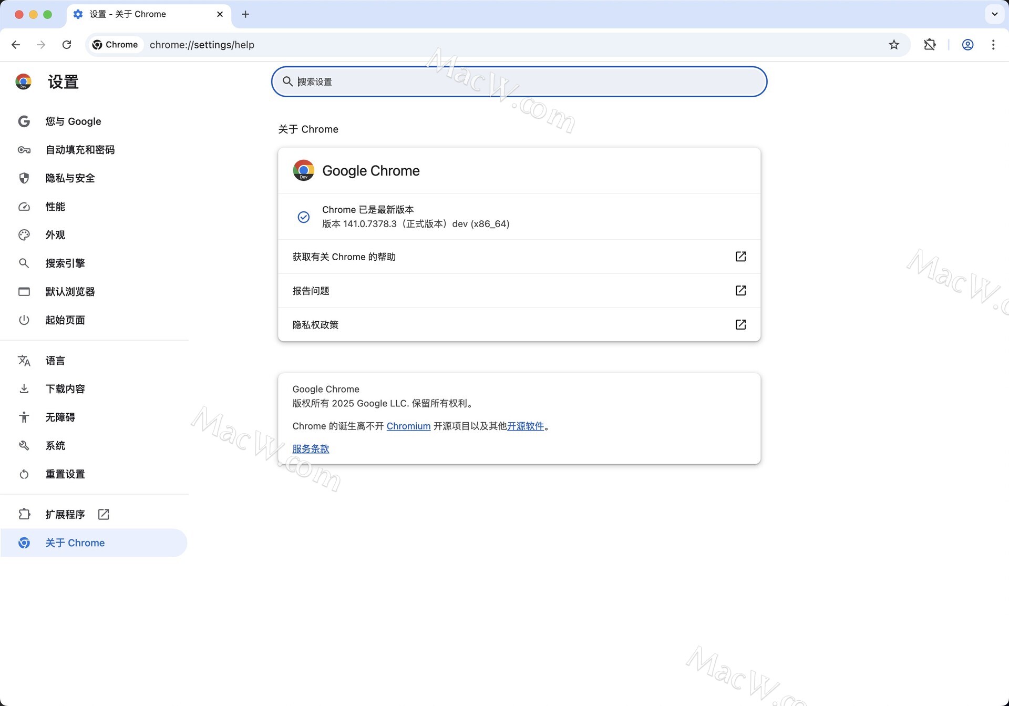Screen dimensions: 1009x706
Task: Select 默认浏览器 in sidebar
Action: pyautogui.click(x=94, y=292)
